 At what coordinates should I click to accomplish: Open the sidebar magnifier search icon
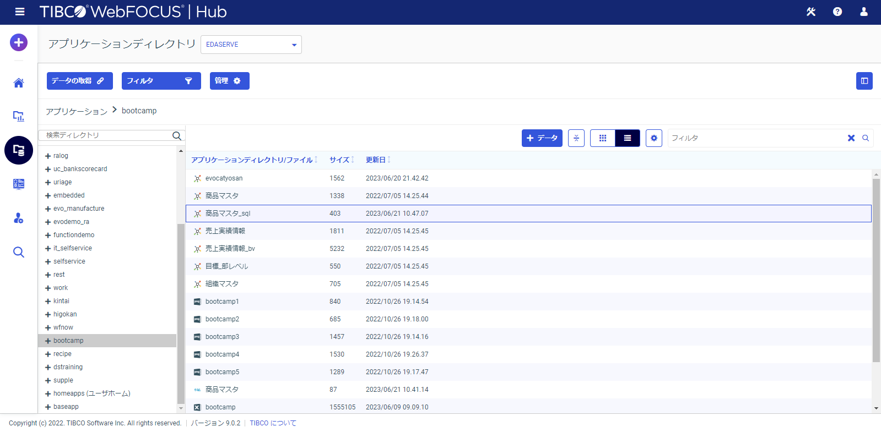pyautogui.click(x=19, y=252)
